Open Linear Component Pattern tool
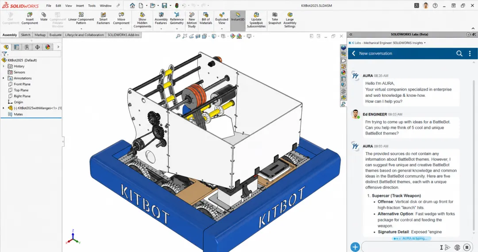This screenshot has width=478, height=252. pyautogui.click(x=81, y=19)
